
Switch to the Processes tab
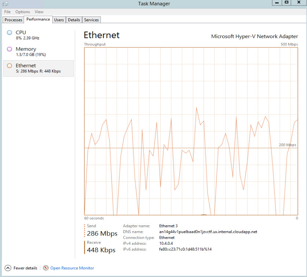[13, 20]
